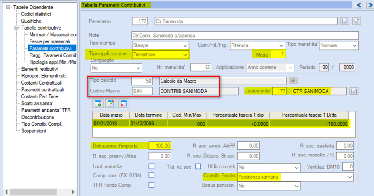
Task: Click Cod. Min/Max column header
Action: 187,115
